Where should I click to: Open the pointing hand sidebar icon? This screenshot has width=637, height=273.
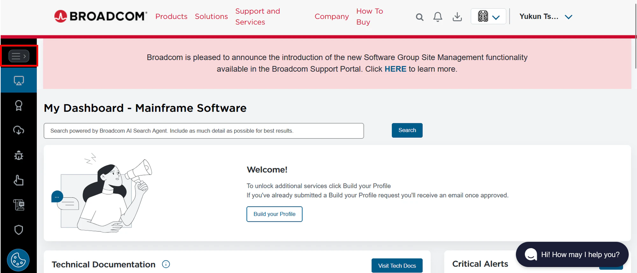pos(19,180)
